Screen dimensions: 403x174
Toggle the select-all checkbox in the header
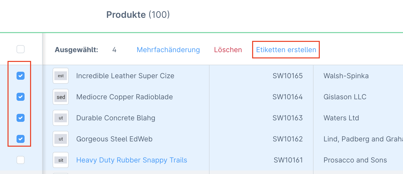pos(21,49)
